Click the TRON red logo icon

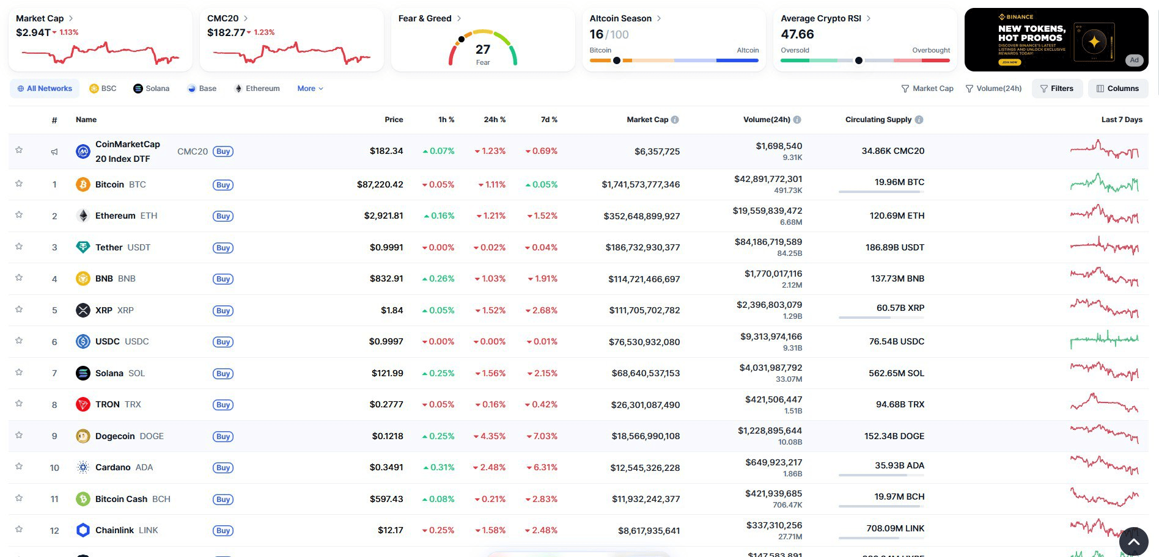click(x=83, y=404)
